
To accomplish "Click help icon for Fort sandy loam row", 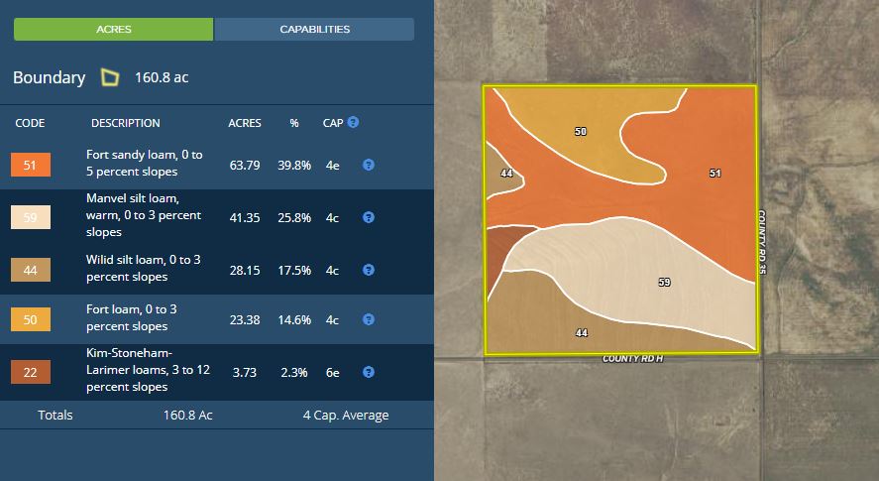I will [368, 165].
